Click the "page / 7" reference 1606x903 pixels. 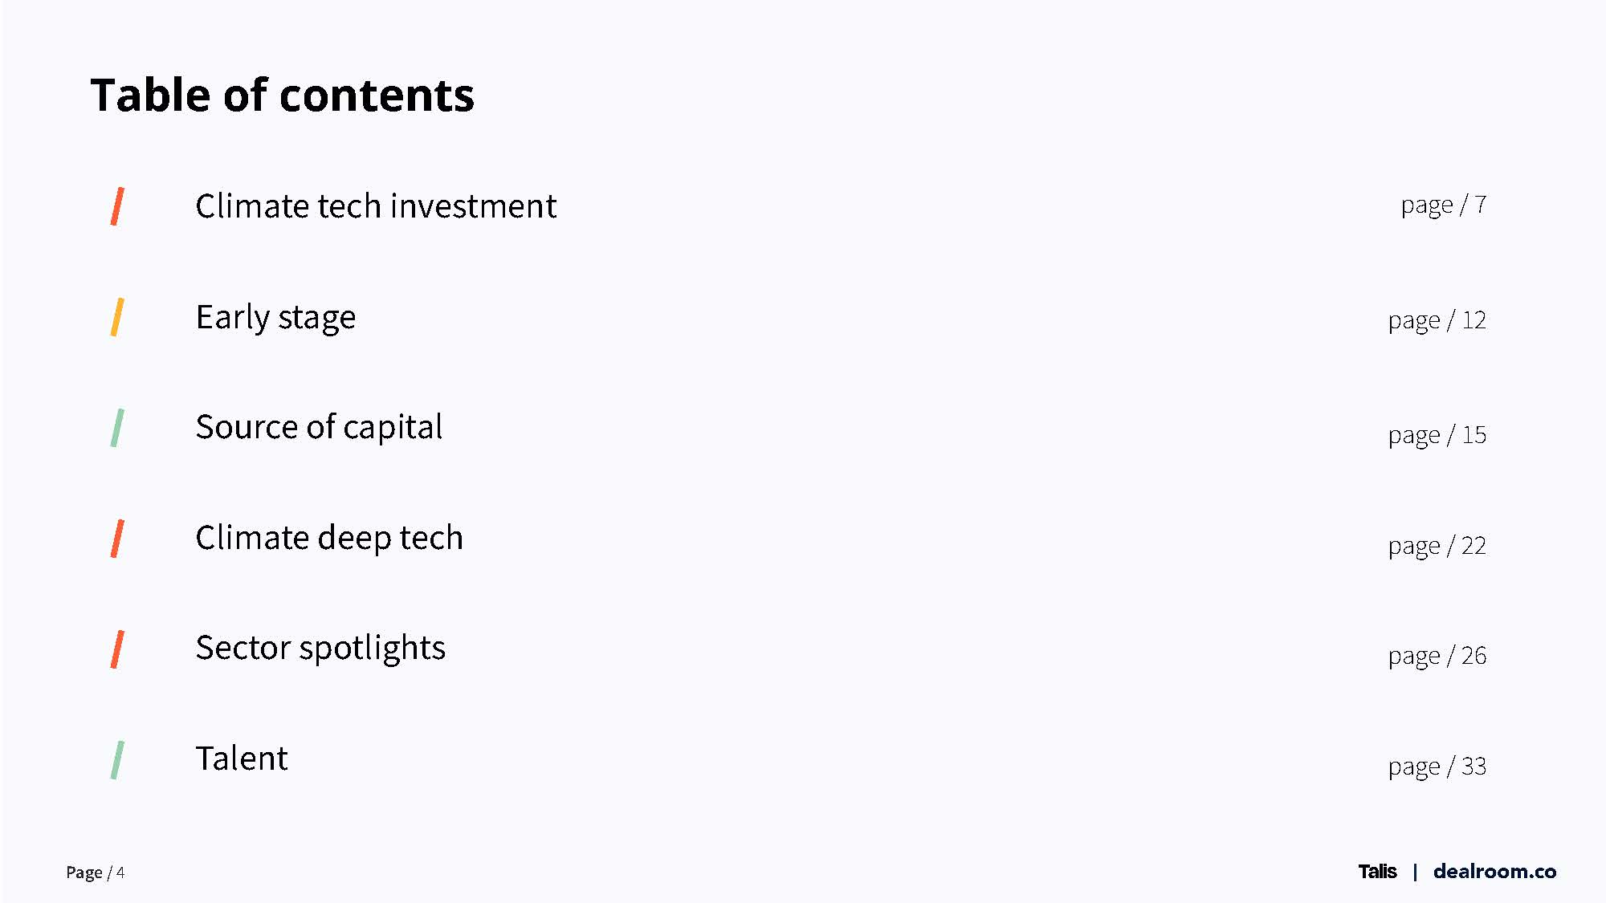[1443, 205]
